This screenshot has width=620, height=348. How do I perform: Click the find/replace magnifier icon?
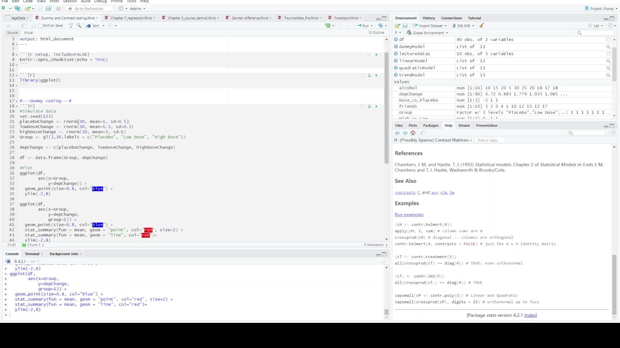(79, 25)
